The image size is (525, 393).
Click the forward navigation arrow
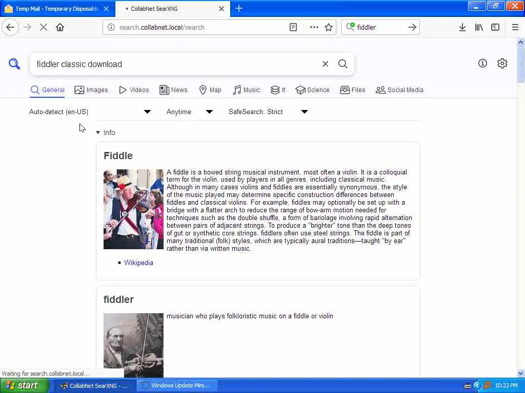pyautogui.click(x=28, y=27)
